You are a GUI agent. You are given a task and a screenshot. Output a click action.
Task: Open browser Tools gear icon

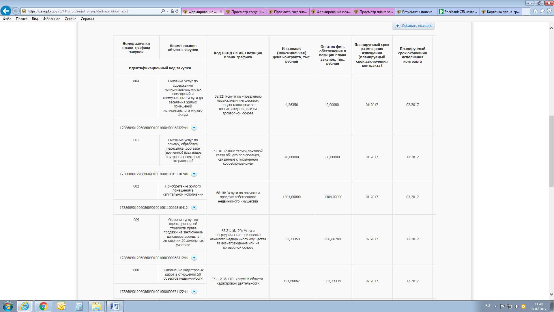tap(549, 11)
